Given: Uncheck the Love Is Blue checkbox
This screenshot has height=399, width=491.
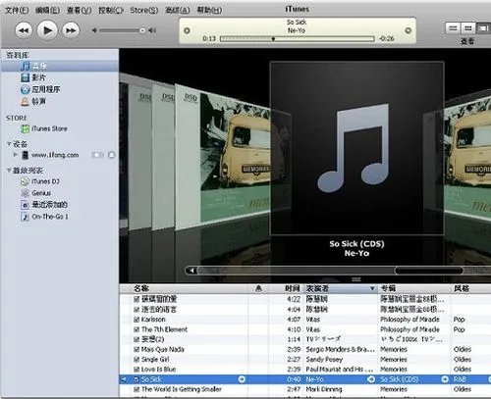Looking at the screenshot, I should pyautogui.click(x=136, y=370).
